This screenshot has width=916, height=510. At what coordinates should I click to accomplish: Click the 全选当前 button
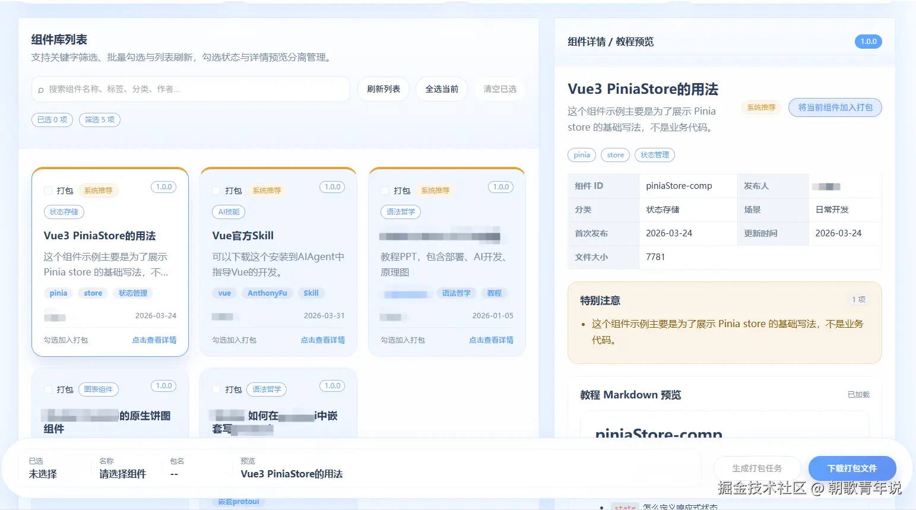click(x=442, y=89)
